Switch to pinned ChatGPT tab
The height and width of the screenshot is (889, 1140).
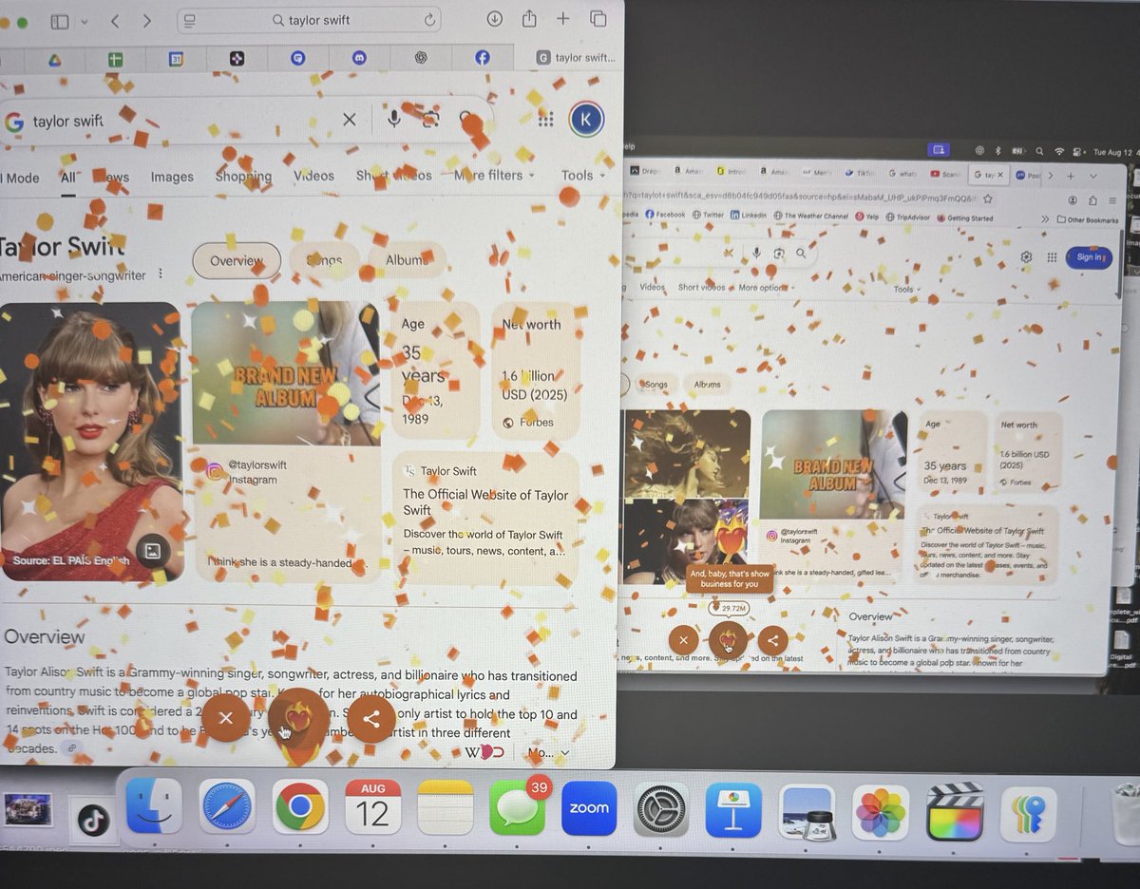[x=421, y=58]
